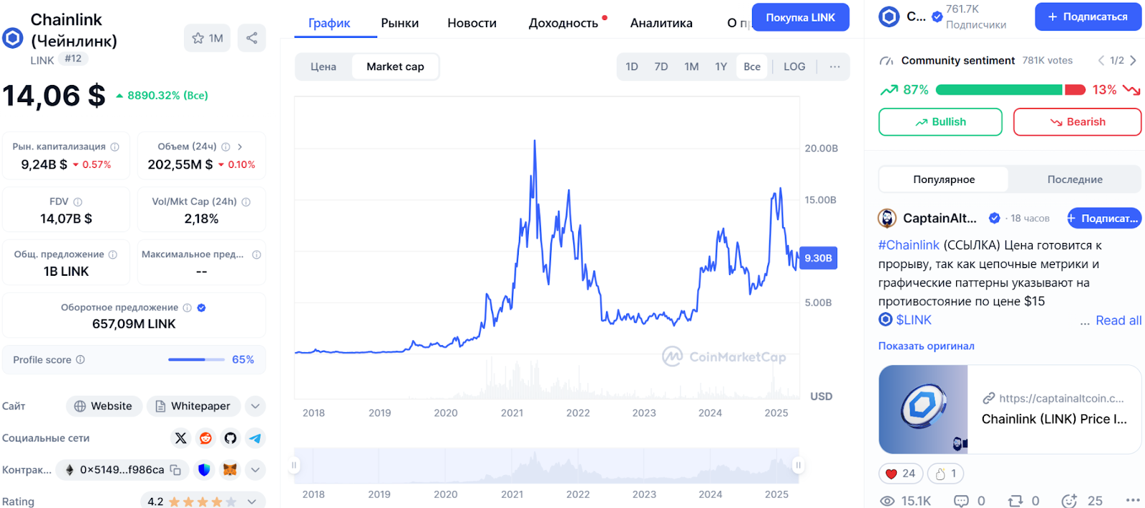1145x508 pixels.
Task: Open the X (Twitter) social link
Action: tap(180, 438)
